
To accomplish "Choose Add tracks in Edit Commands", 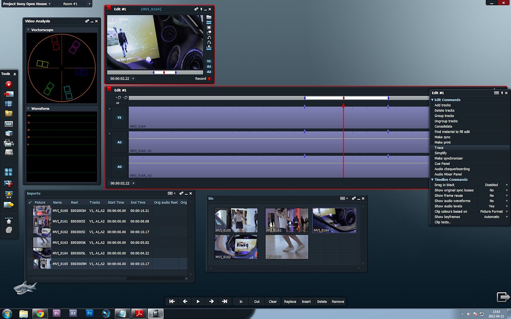I will (x=442, y=105).
